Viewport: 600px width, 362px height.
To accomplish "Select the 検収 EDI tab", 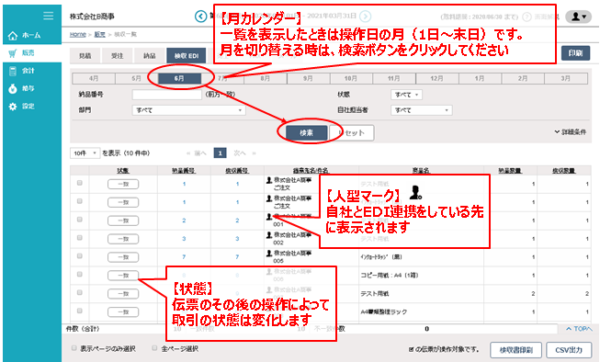I will (187, 56).
